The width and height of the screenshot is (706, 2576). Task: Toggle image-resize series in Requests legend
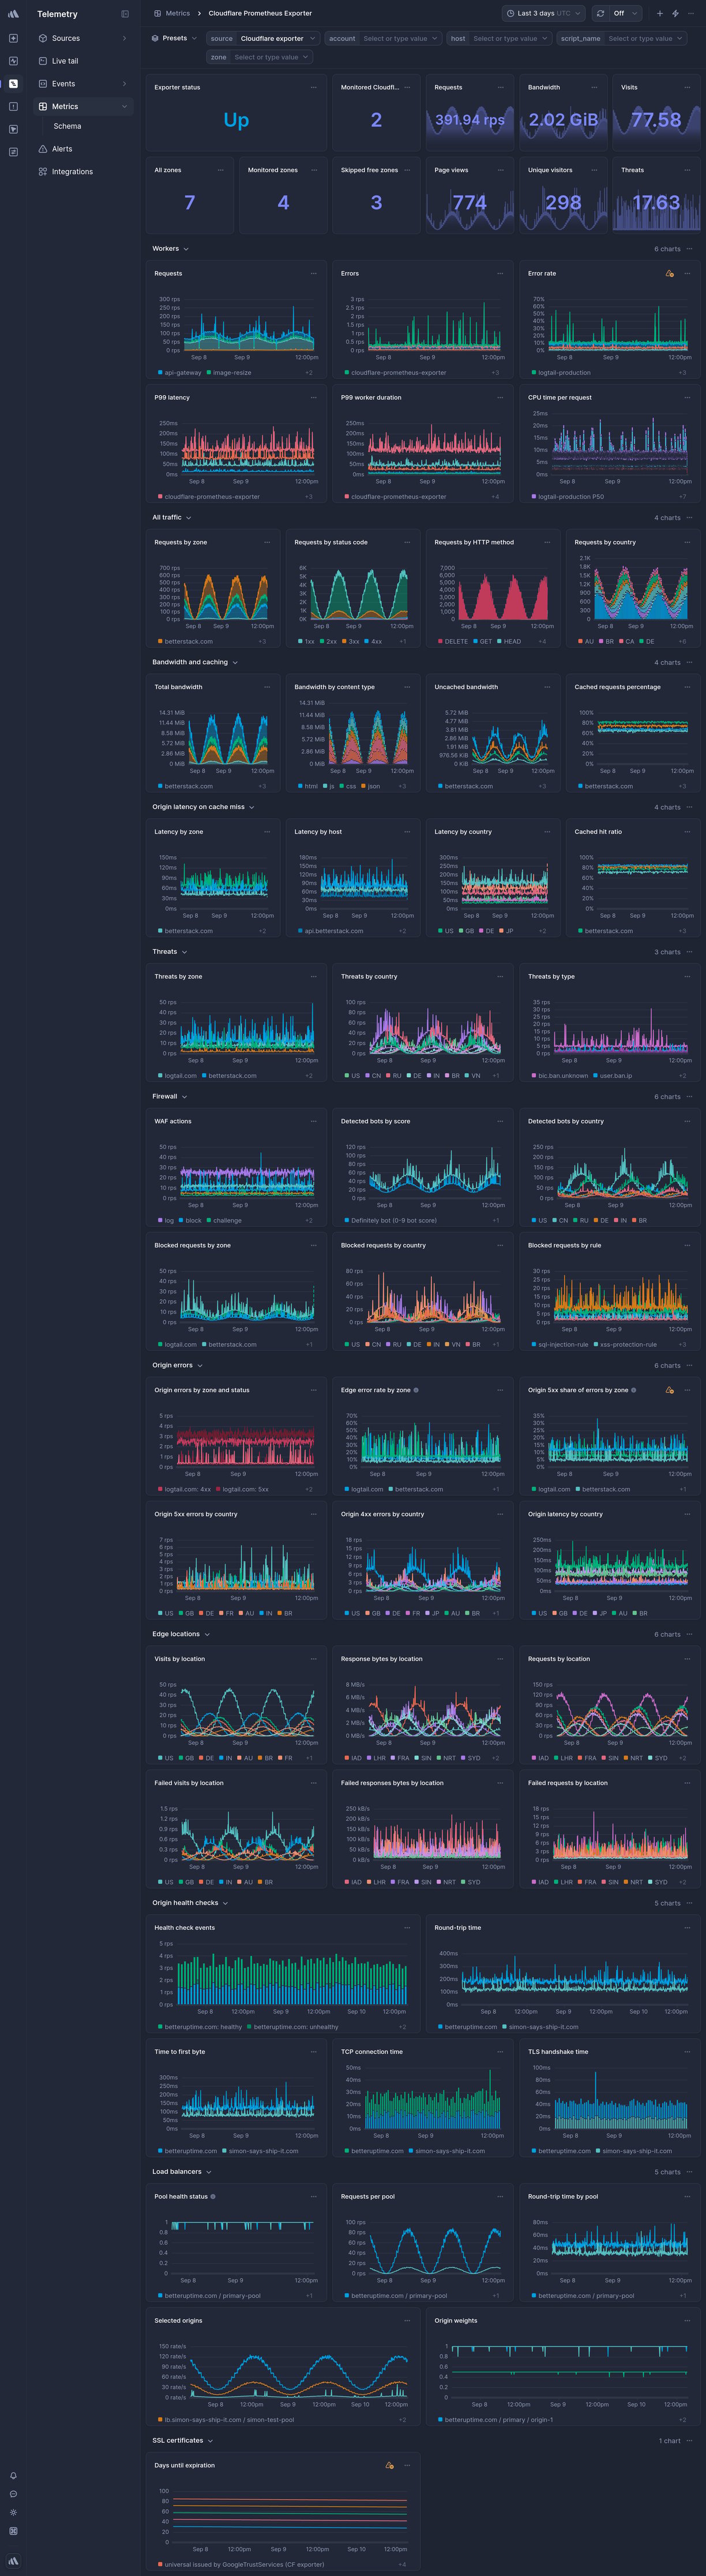[229, 372]
